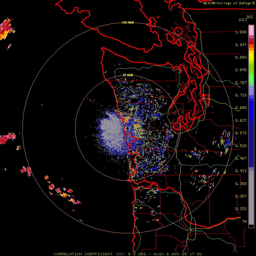
Task: Click the 0.573 value on the color scale
Action: point(241,133)
